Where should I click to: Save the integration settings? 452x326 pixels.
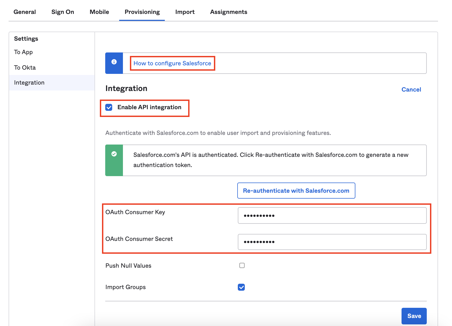pyautogui.click(x=414, y=316)
